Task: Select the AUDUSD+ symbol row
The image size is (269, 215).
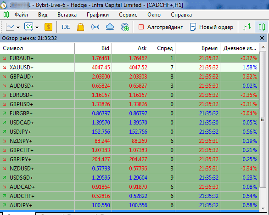Action: 129,86
